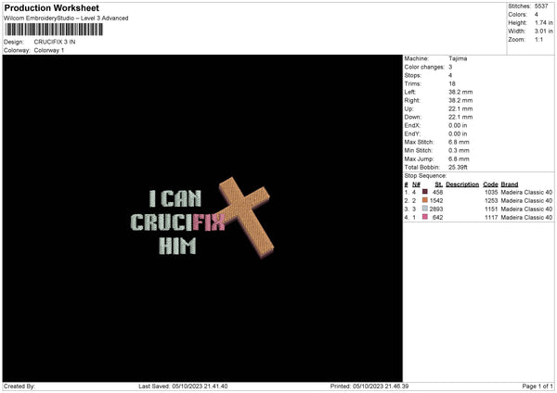Click the pink thread swatch 1117
557x393 pixels.
[424, 217]
